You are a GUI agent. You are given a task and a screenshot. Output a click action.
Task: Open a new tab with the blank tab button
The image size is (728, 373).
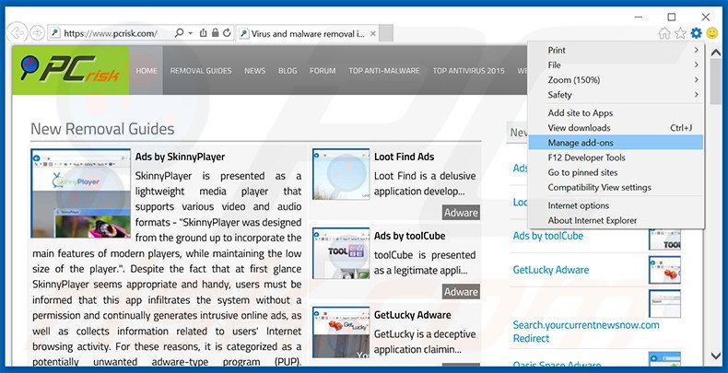tap(387, 33)
